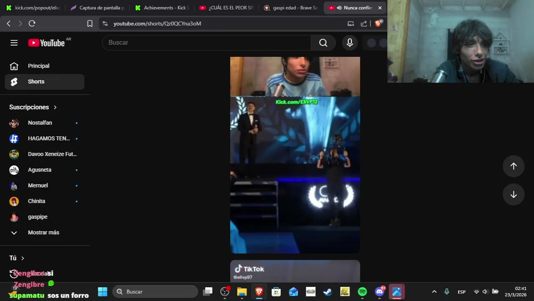Open Brave Shields lion icon
This screenshot has height=301, width=534.
(378, 23)
